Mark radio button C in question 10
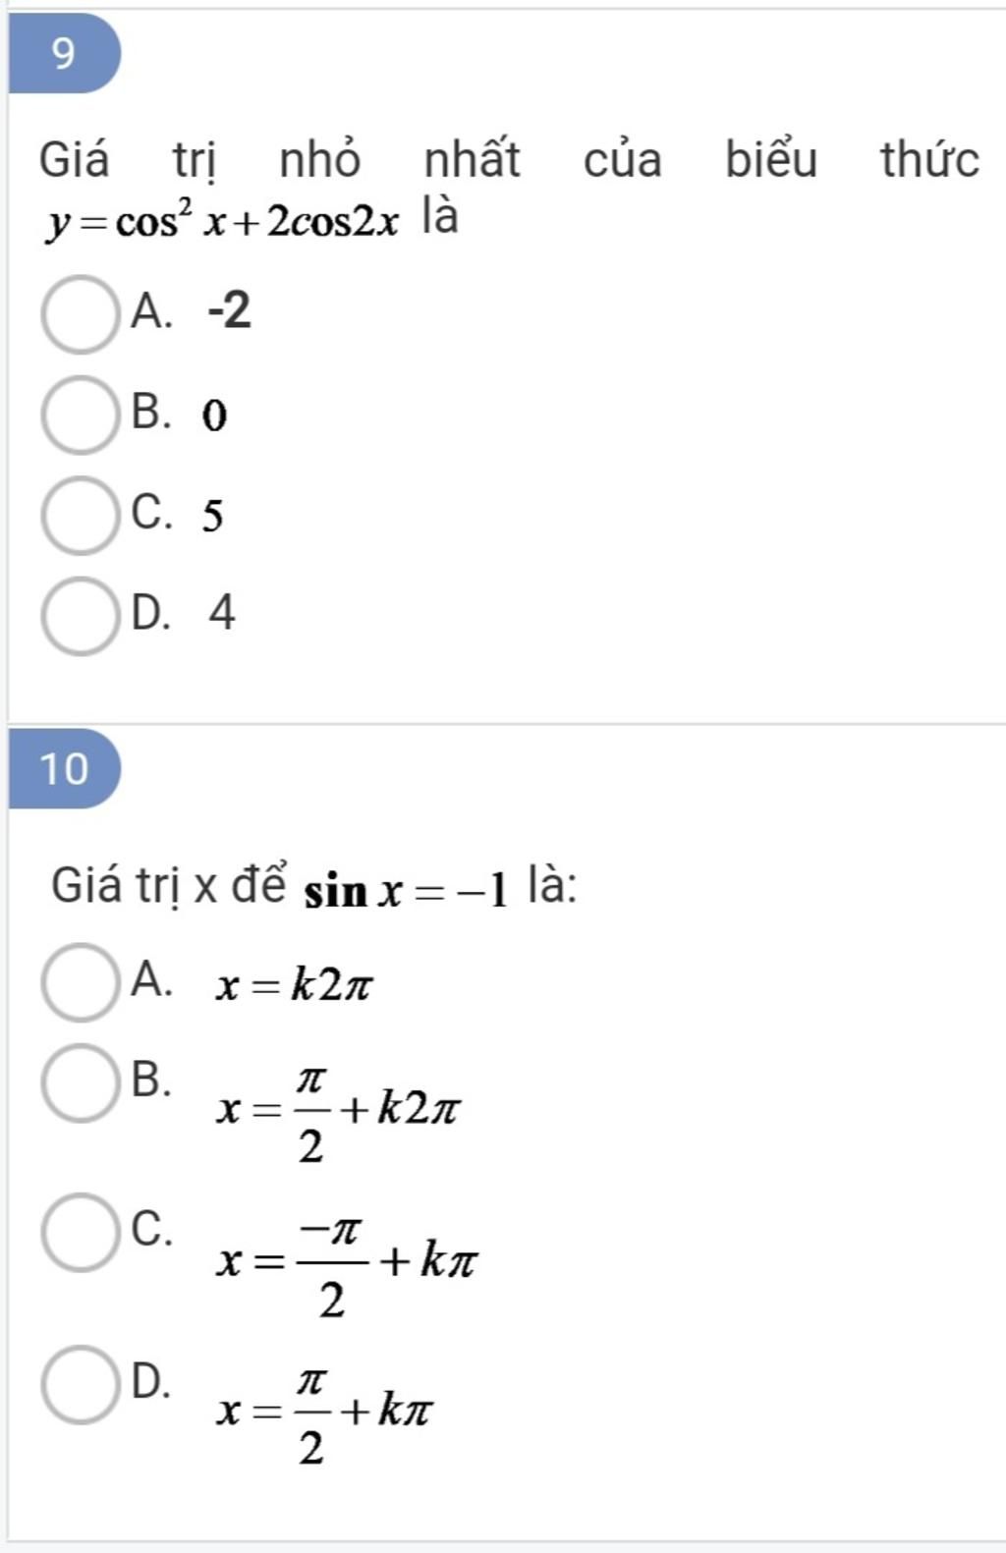Screen dimensions: 1006x1553 pos(80,1232)
